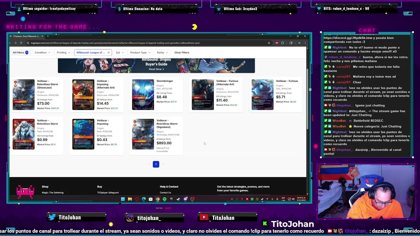Expand the Printing filter dropdown

pyautogui.click(x=63, y=52)
